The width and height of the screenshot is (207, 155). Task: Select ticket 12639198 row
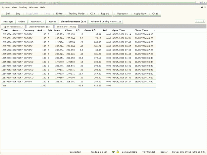pos(78,78)
